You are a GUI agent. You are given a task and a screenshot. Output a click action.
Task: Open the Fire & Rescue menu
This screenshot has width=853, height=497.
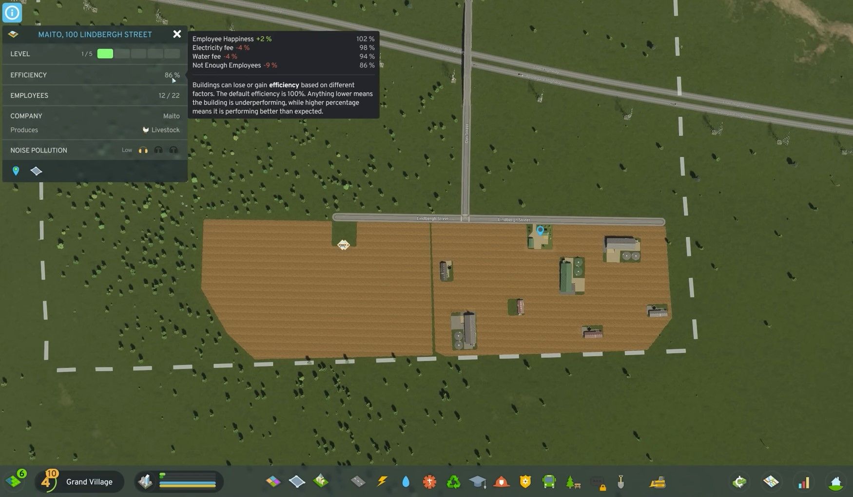[501, 482]
